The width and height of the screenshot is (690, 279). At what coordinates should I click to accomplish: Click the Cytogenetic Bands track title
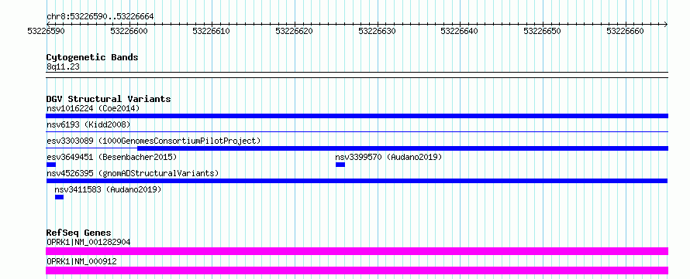pyautogui.click(x=92, y=57)
